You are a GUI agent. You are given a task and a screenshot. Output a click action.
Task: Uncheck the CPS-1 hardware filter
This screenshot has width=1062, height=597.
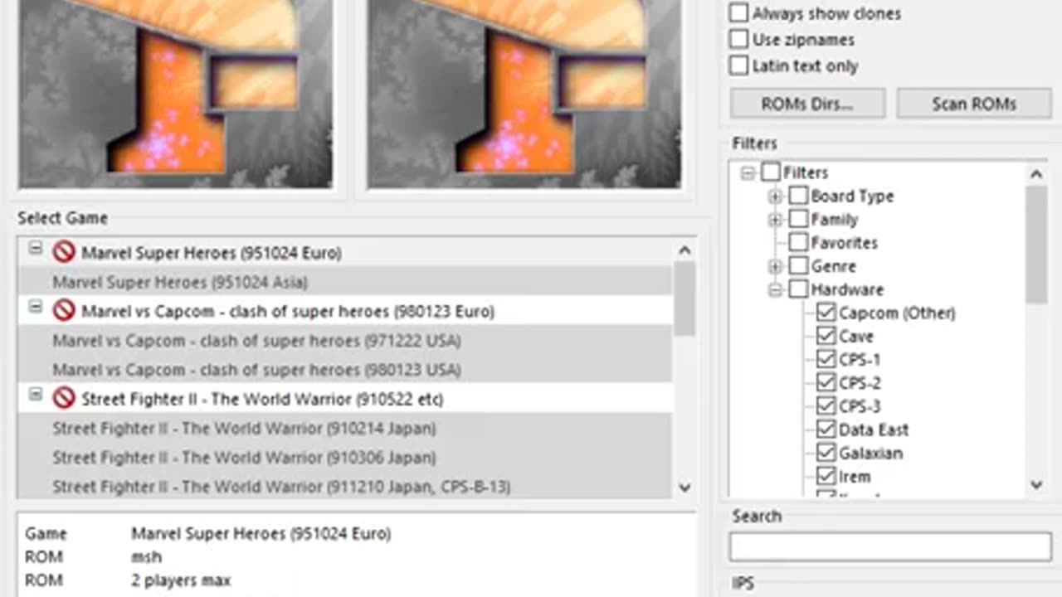[826, 359]
